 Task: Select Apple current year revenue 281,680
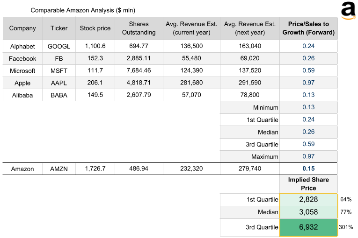coord(190,83)
